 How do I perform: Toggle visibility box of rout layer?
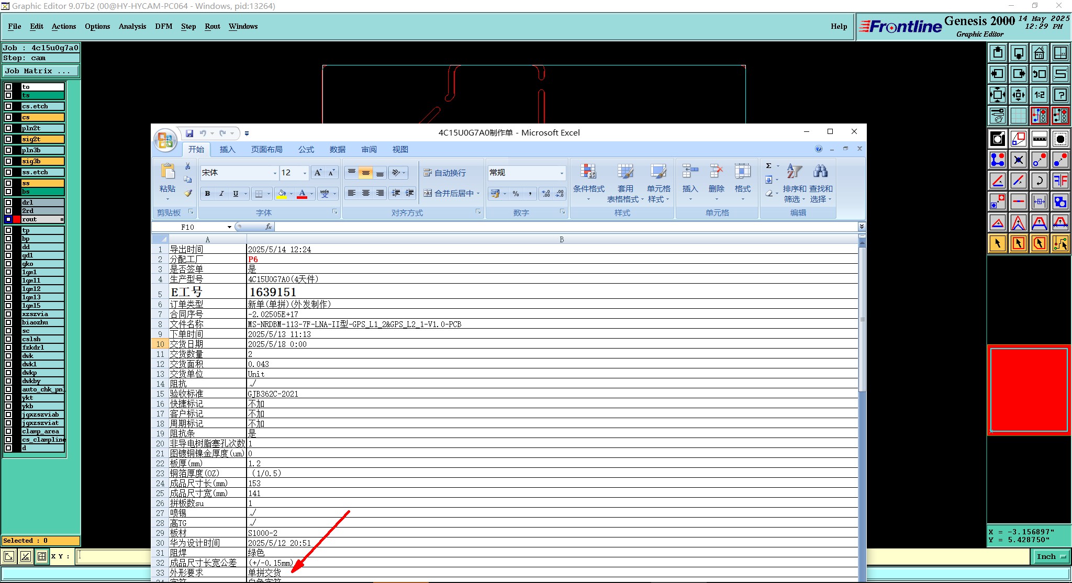pyautogui.click(x=8, y=219)
